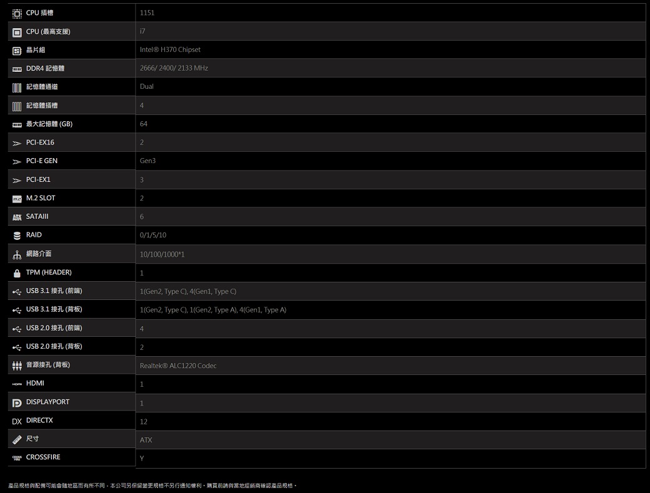Click the audio jack icon
Screen dimensions: 650x493
coord(17,366)
